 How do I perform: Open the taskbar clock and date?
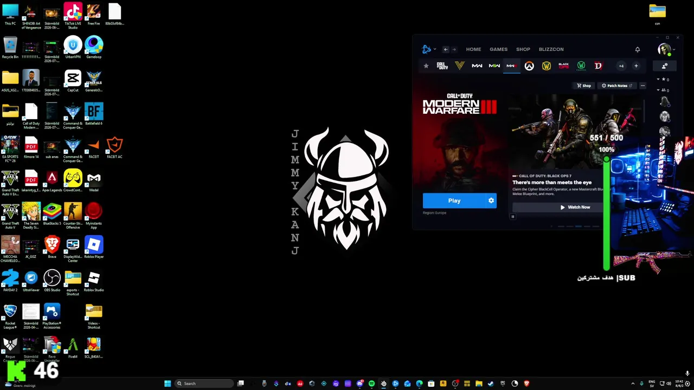[x=679, y=383]
